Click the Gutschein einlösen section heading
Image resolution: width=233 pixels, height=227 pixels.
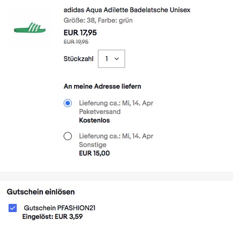[x=41, y=192]
